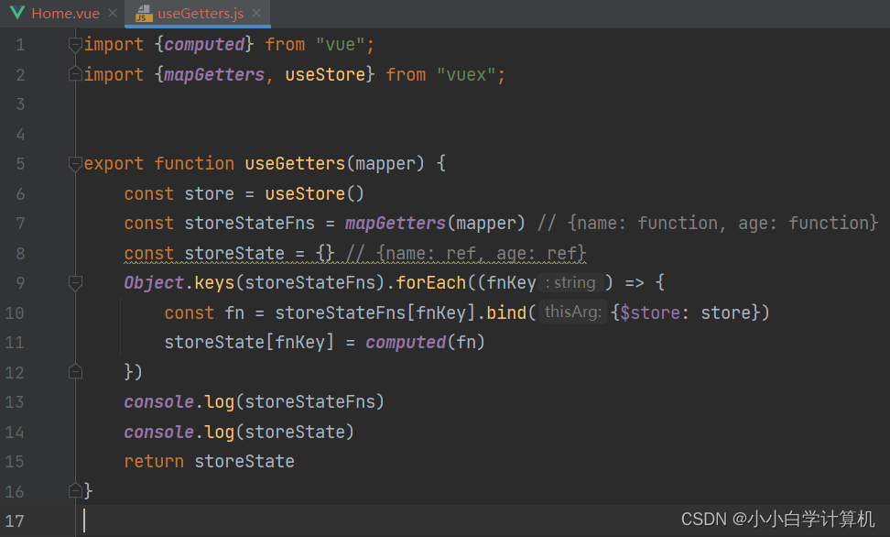Click line number 17 in the gutter
This screenshot has height=537, width=890.
[x=16, y=521]
